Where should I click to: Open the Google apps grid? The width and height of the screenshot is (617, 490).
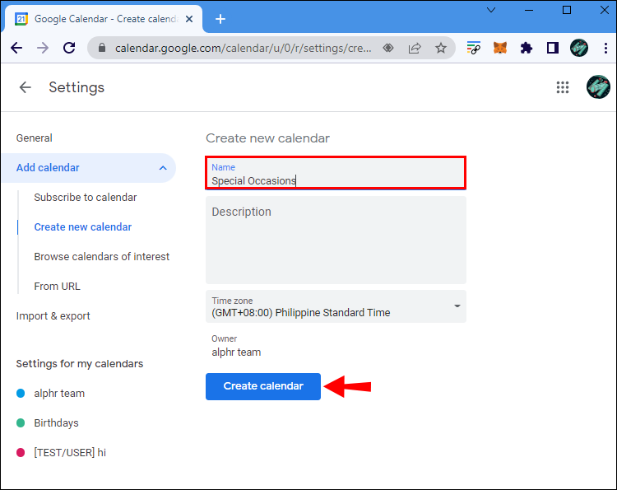pos(563,87)
